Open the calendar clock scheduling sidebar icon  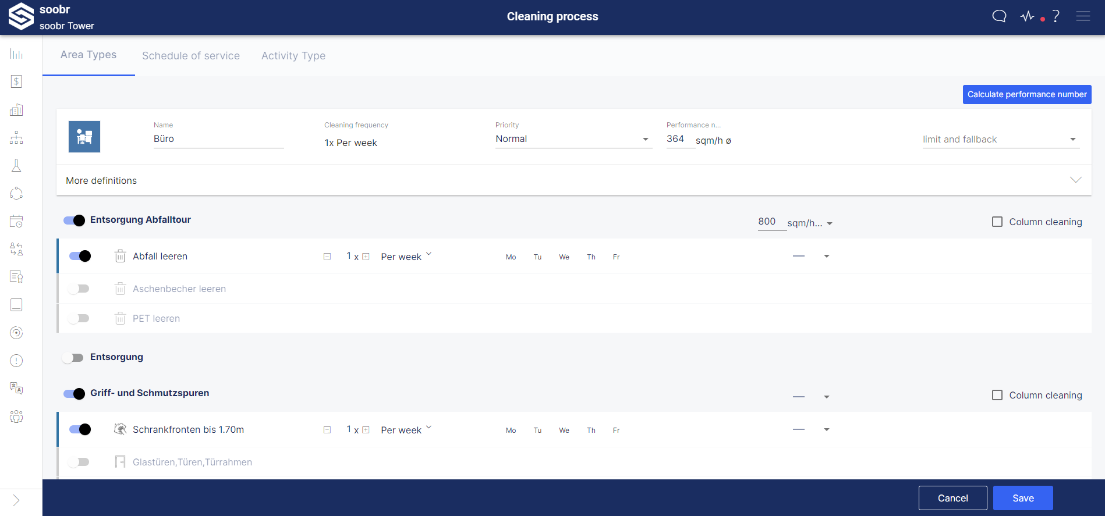(16, 221)
